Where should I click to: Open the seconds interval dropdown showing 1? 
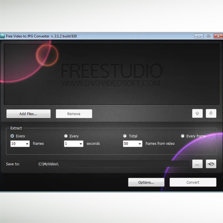[74, 144]
